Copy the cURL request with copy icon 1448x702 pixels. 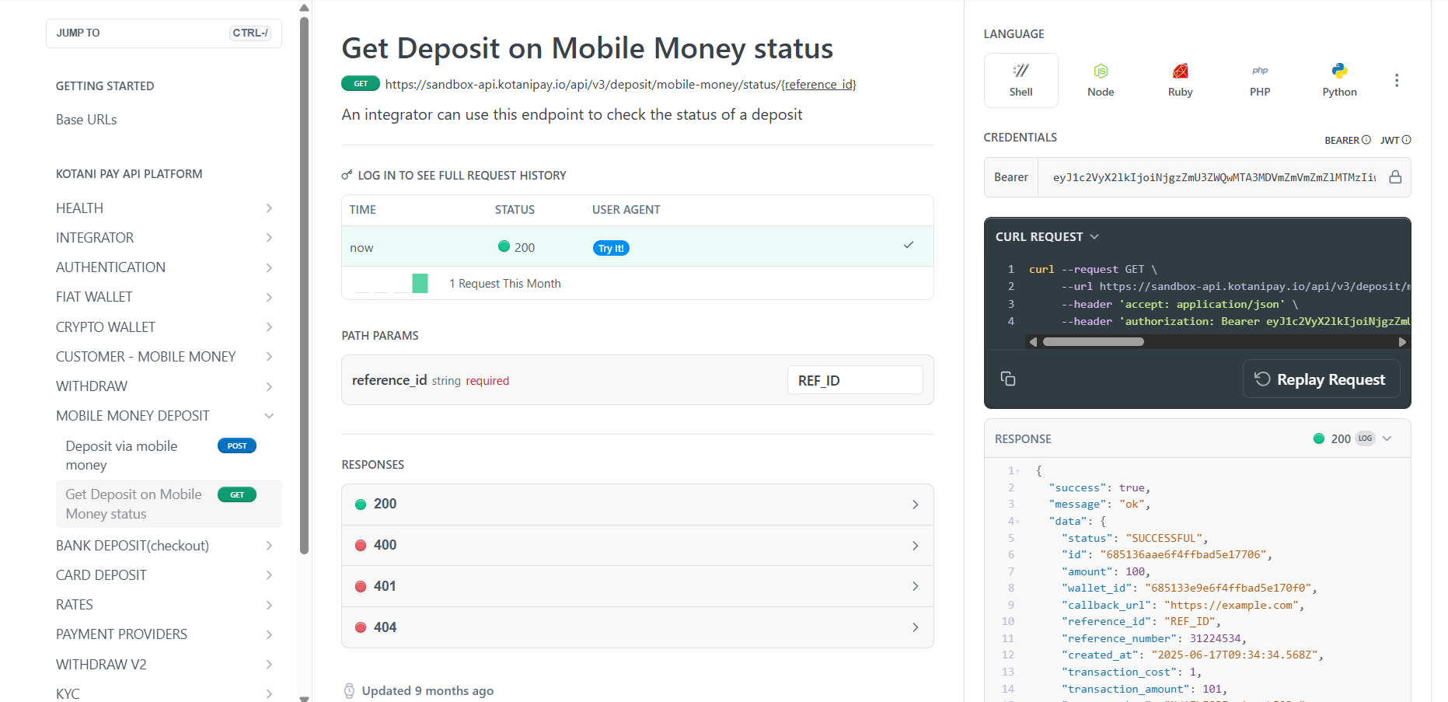[1008, 379]
